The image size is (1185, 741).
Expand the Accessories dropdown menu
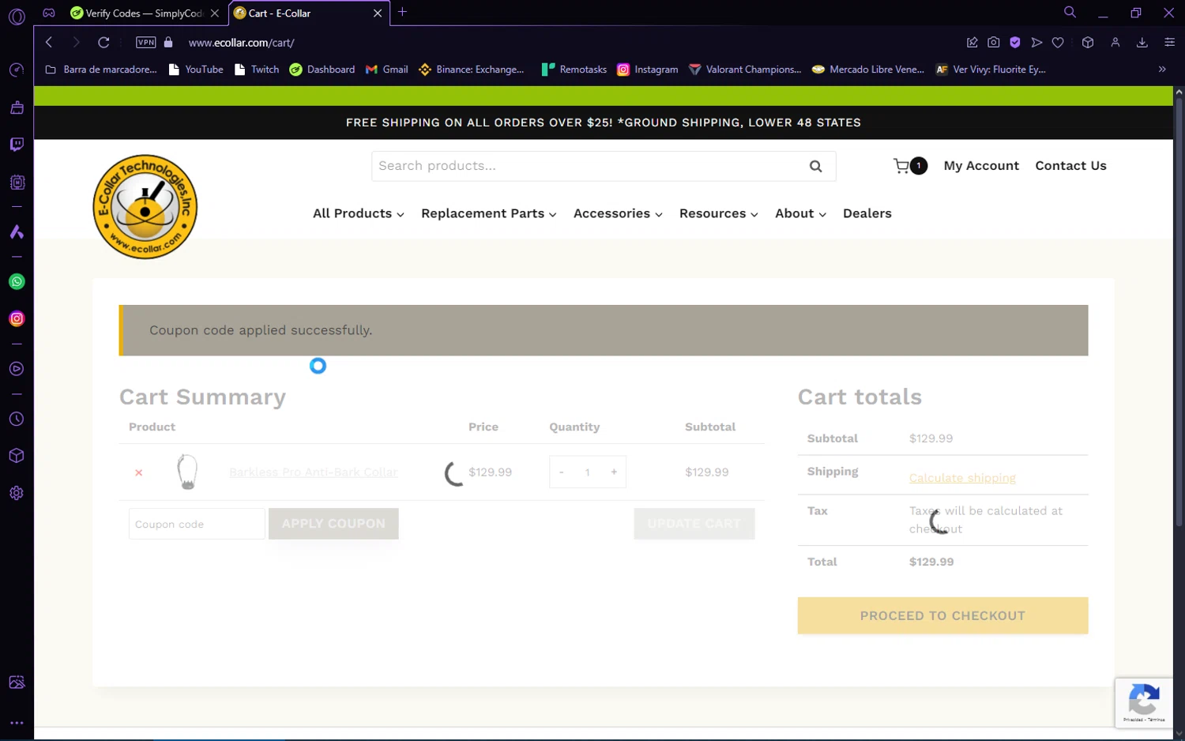point(618,213)
